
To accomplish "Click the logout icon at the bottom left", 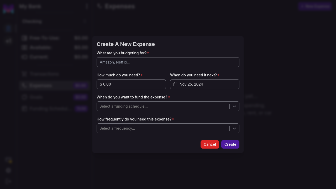I will pyautogui.click(x=8, y=181).
